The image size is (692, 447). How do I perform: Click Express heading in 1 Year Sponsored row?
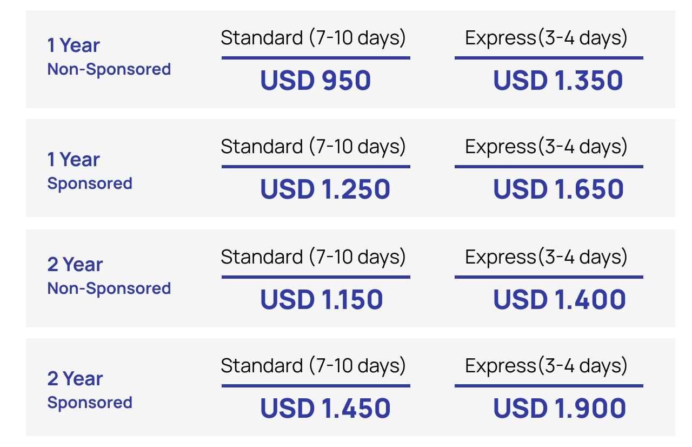[x=546, y=147]
